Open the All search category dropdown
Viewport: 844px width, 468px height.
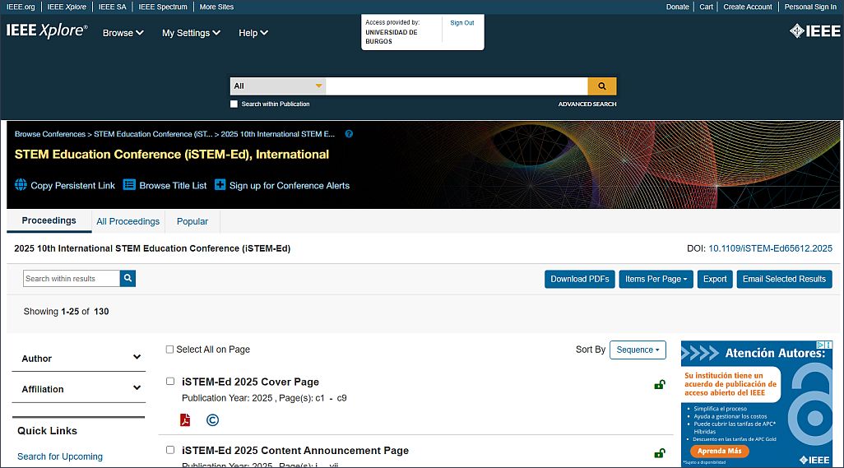(277, 86)
